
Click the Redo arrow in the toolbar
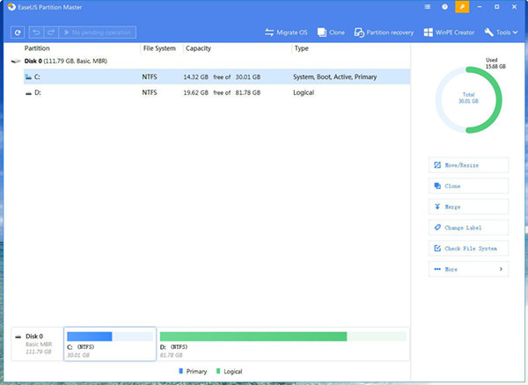tap(51, 33)
